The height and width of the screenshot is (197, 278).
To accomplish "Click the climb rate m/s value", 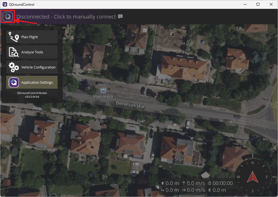I will tap(196, 183).
